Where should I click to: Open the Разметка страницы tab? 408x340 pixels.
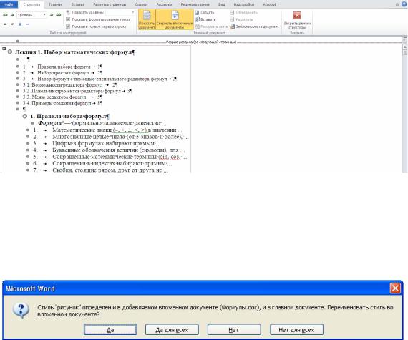click(x=110, y=4)
